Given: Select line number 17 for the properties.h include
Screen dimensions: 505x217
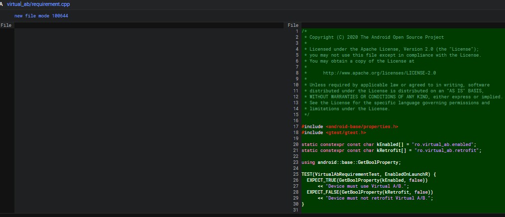Looking at the screenshot, I should (296, 127).
